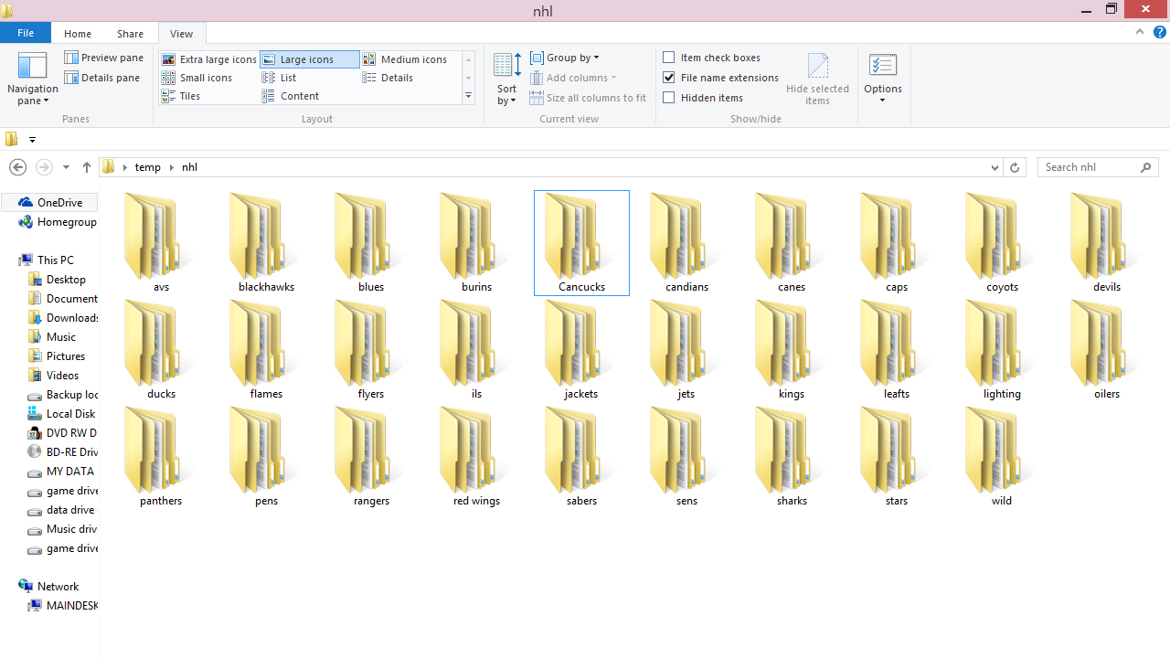Switch to the Share ribbon tab

(x=130, y=34)
